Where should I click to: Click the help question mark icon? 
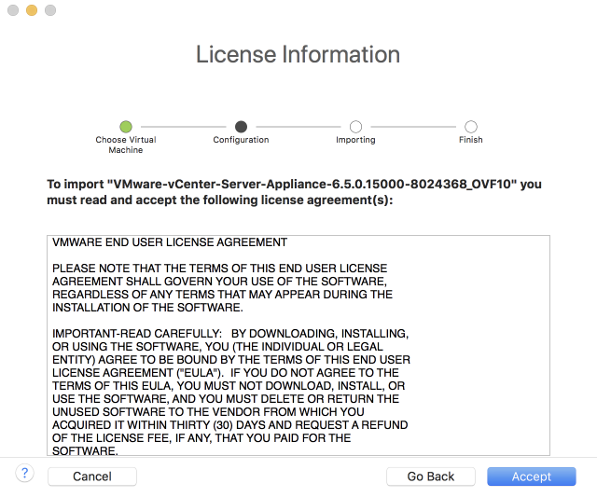pyautogui.click(x=25, y=474)
